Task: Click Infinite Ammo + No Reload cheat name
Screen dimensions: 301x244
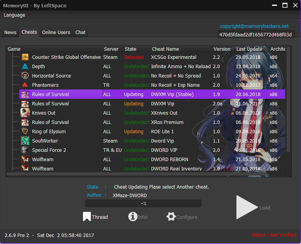Action: [x=180, y=66]
